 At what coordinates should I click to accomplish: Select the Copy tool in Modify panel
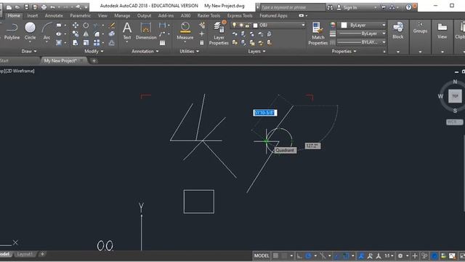(x=76, y=34)
